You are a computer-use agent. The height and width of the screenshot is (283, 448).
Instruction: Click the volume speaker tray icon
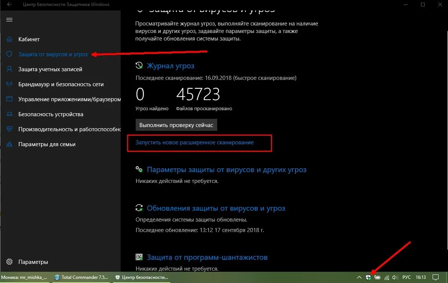tap(395, 277)
